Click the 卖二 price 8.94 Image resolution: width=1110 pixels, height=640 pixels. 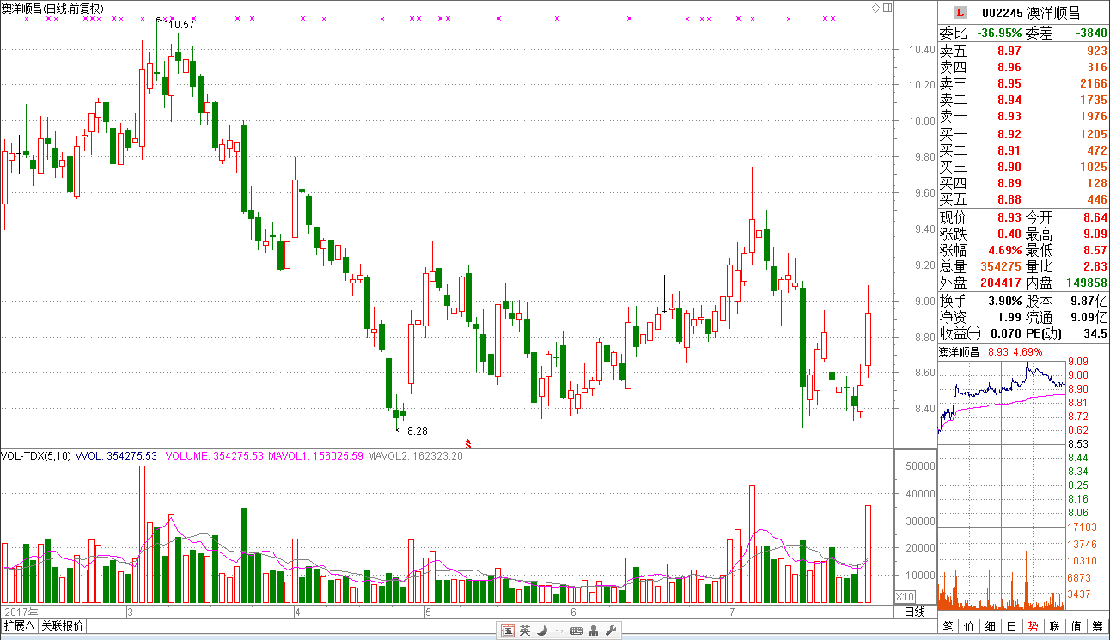coord(1009,101)
